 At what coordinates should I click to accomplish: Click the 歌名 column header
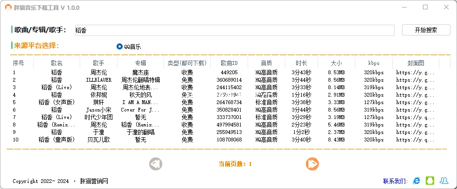click(56, 63)
